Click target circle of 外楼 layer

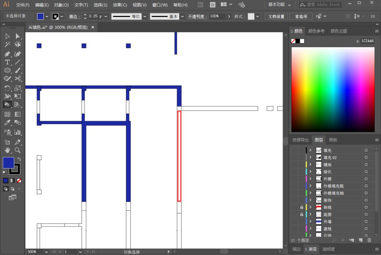point(366,179)
